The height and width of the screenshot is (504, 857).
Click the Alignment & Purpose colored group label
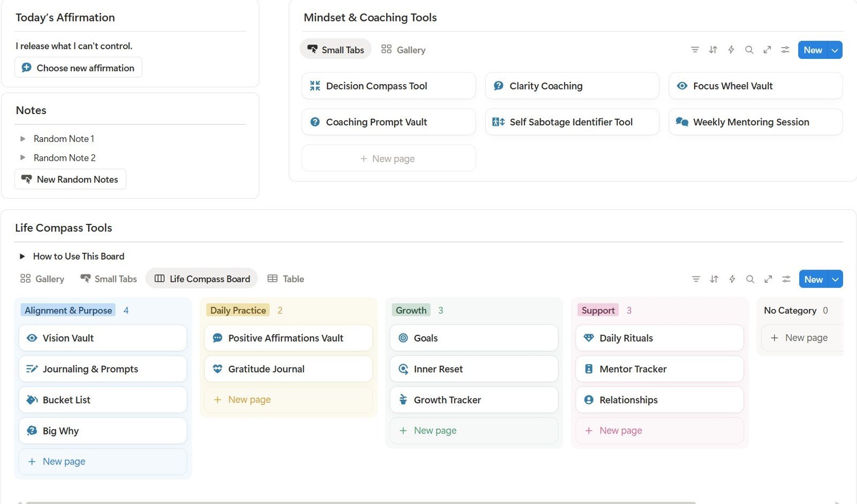point(68,311)
